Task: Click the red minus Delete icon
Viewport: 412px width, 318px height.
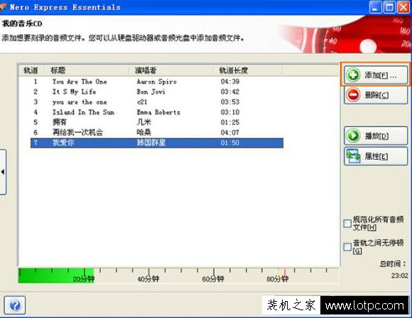Action: [353, 95]
